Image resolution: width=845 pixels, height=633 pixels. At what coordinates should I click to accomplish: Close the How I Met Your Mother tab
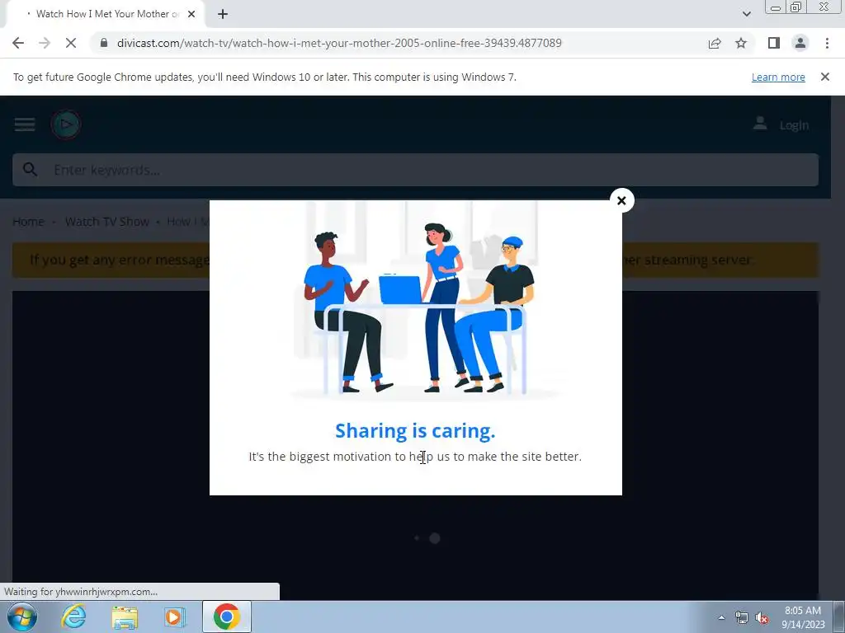191,14
